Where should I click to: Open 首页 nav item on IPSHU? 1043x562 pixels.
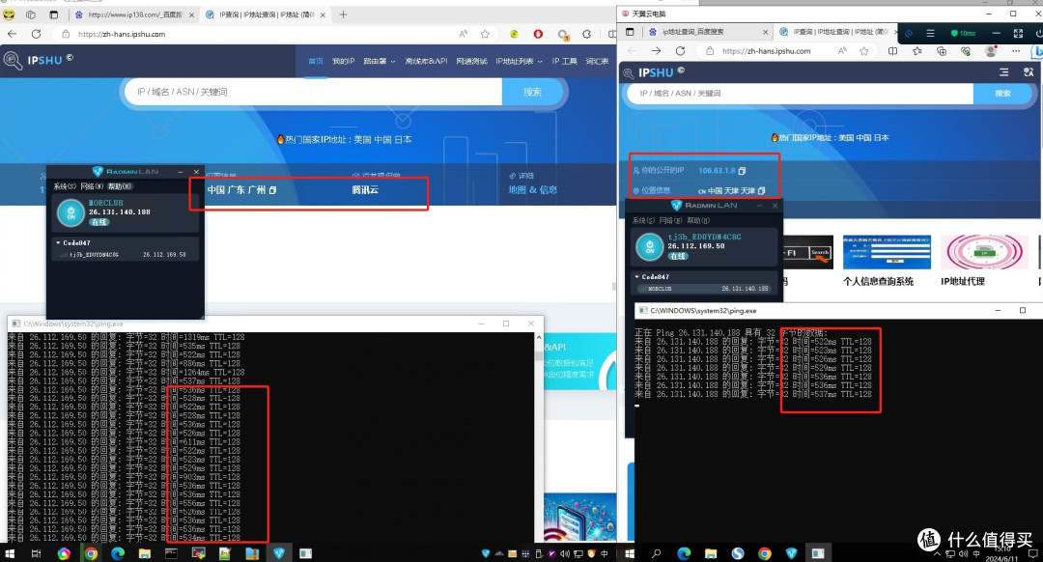click(315, 61)
